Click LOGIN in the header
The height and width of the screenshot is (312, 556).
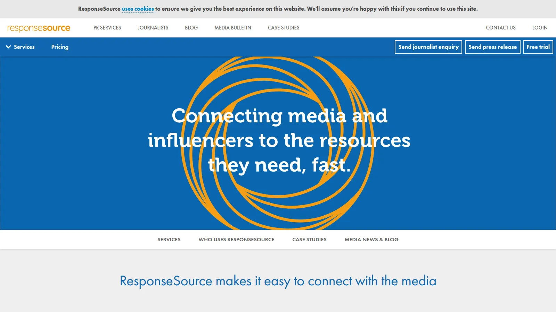(x=540, y=28)
